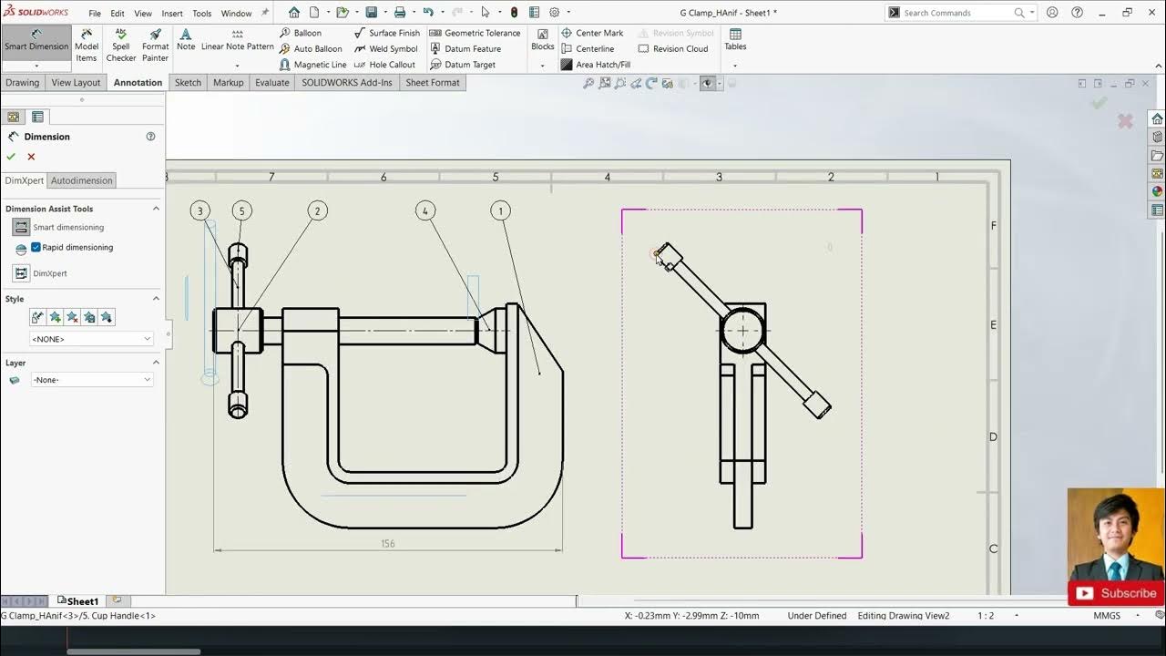Viewport: 1166px width, 656px height.
Task: Select the Smart Dimension tool
Action: tap(36, 41)
